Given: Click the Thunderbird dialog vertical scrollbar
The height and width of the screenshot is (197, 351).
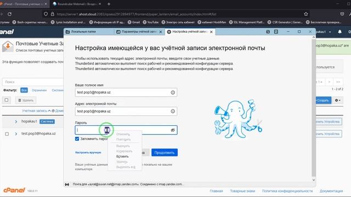Looking at the screenshot, I should coord(314,107).
